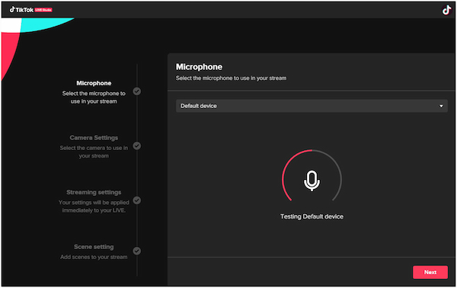Open the Streaming settings step

[94, 192]
